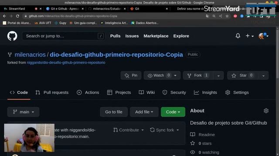Open the Add file dropdown
Image resolution: width=279 pixels, height=156 pixels.
tap(144, 112)
